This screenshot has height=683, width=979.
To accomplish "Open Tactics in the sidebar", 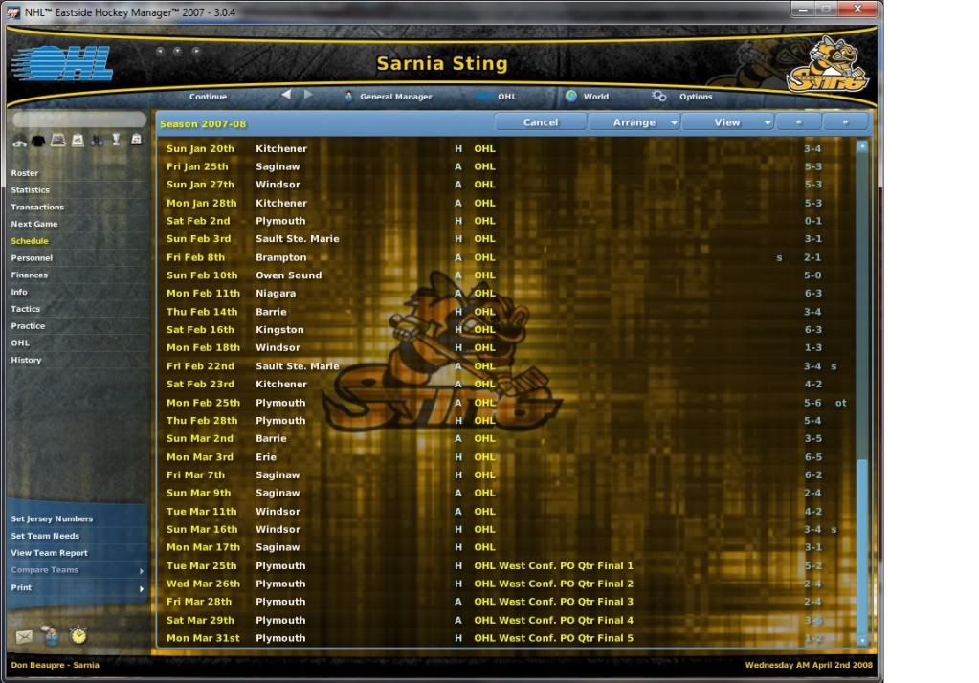I will (x=25, y=309).
